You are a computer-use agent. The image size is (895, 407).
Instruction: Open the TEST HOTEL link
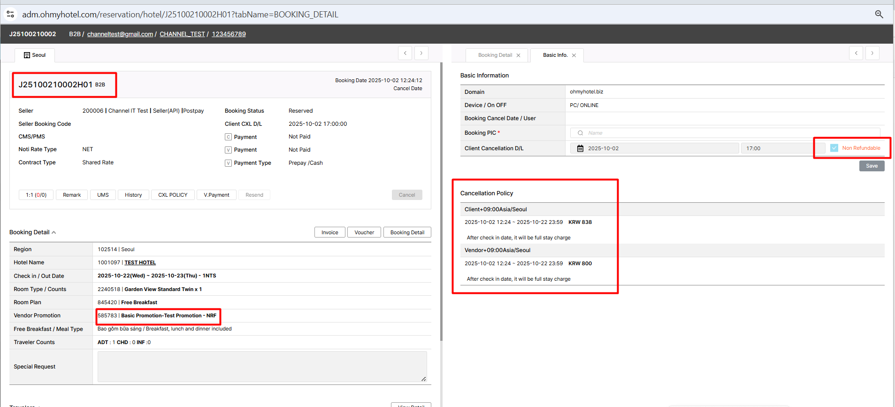[140, 262]
